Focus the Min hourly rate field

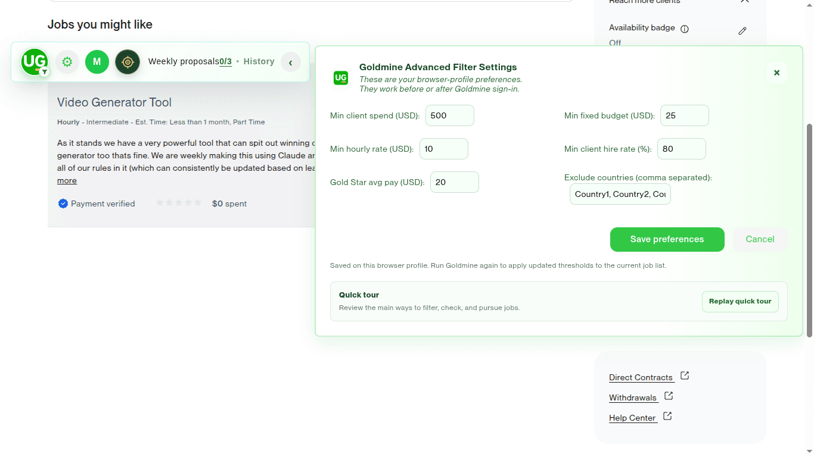pos(444,149)
